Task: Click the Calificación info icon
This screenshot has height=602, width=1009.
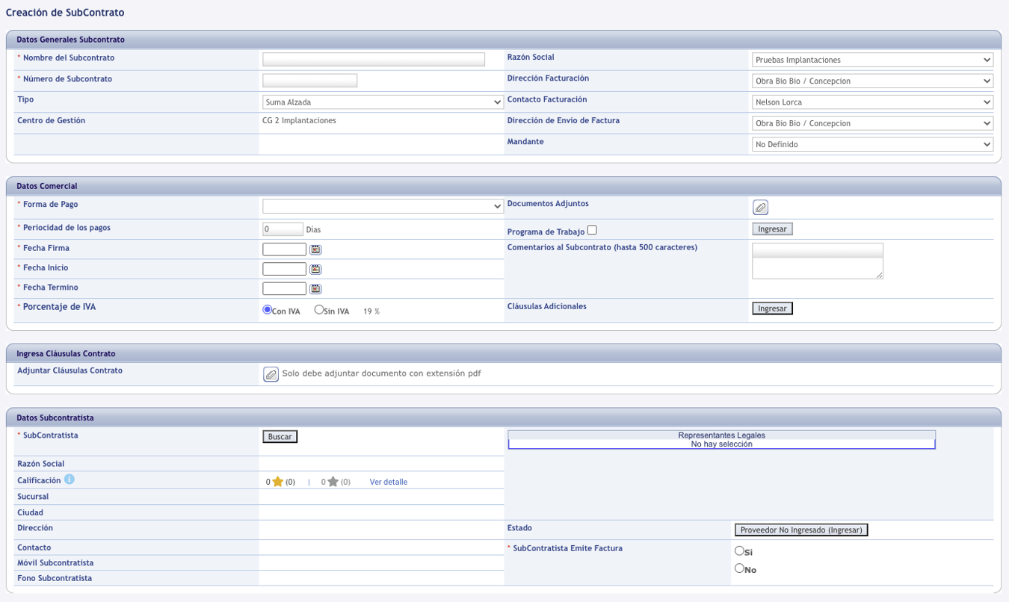Action: pyautogui.click(x=69, y=480)
